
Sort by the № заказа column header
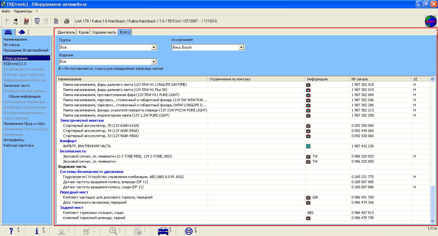381,79
